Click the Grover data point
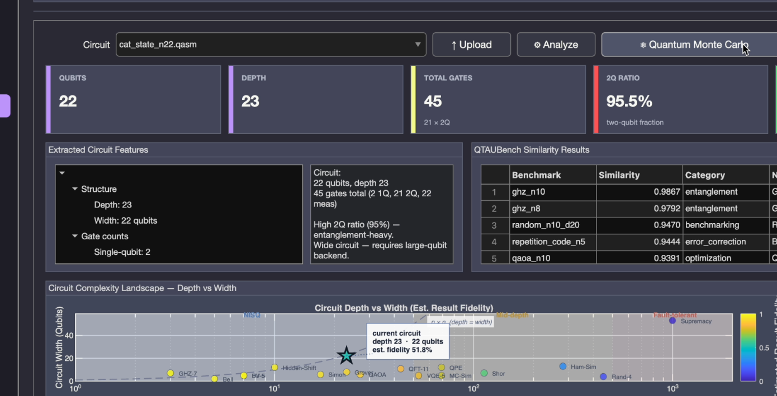The image size is (777, 396). [347, 372]
